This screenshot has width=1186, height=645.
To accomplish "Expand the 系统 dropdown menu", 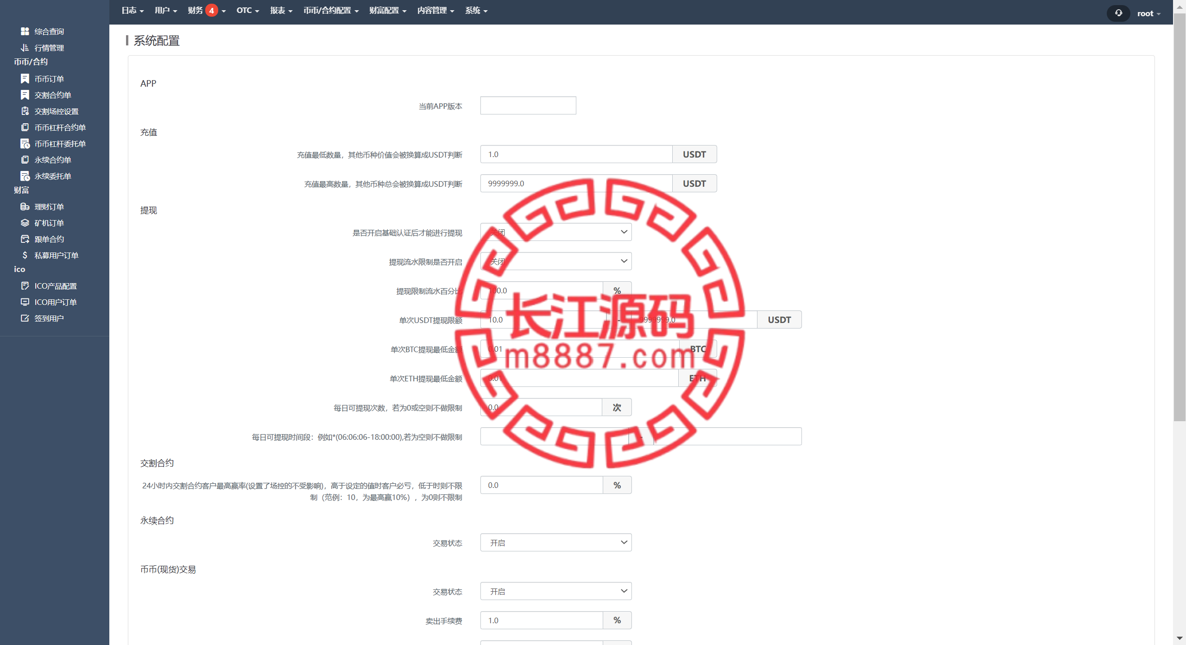I will click(x=476, y=11).
